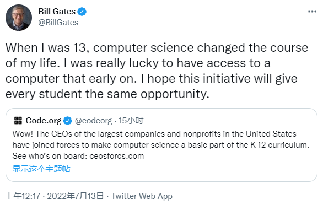323x205 pixels.
Task: Click 显示这个主题帖 show thread link
Action: (41, 169)
